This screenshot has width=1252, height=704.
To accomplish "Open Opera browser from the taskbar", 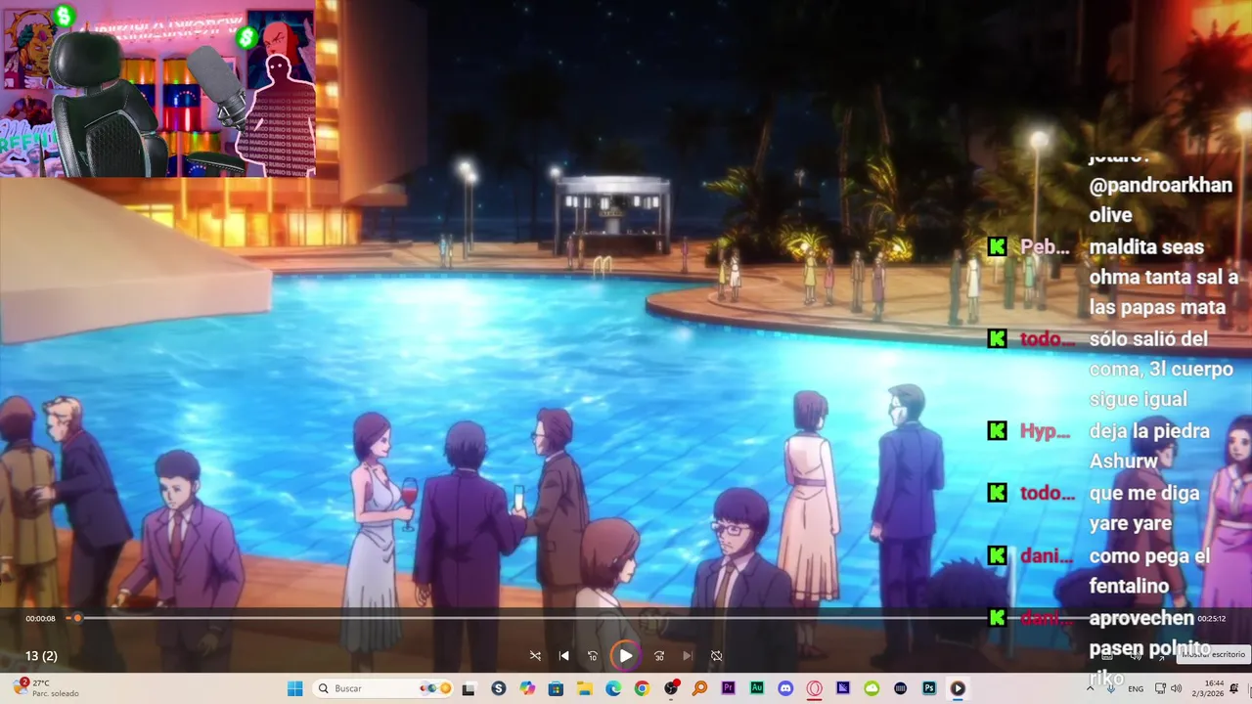I will [814, 688].
